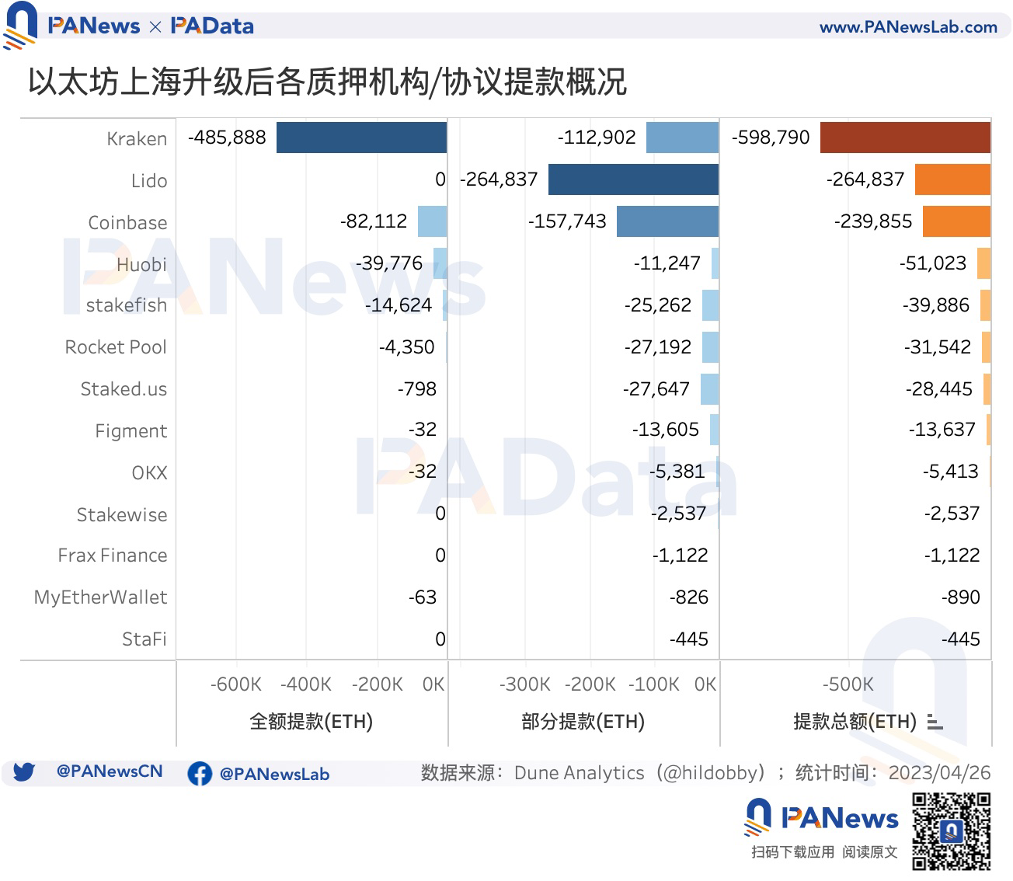Click the Figment row label
1013x881 pixels.
tap(131, 431)
